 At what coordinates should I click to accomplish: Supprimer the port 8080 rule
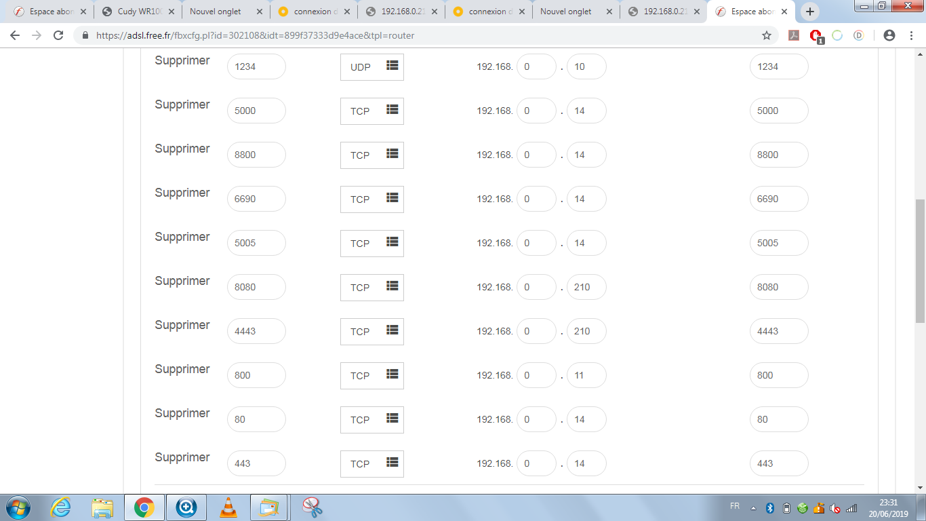click(x=182, y=281)
